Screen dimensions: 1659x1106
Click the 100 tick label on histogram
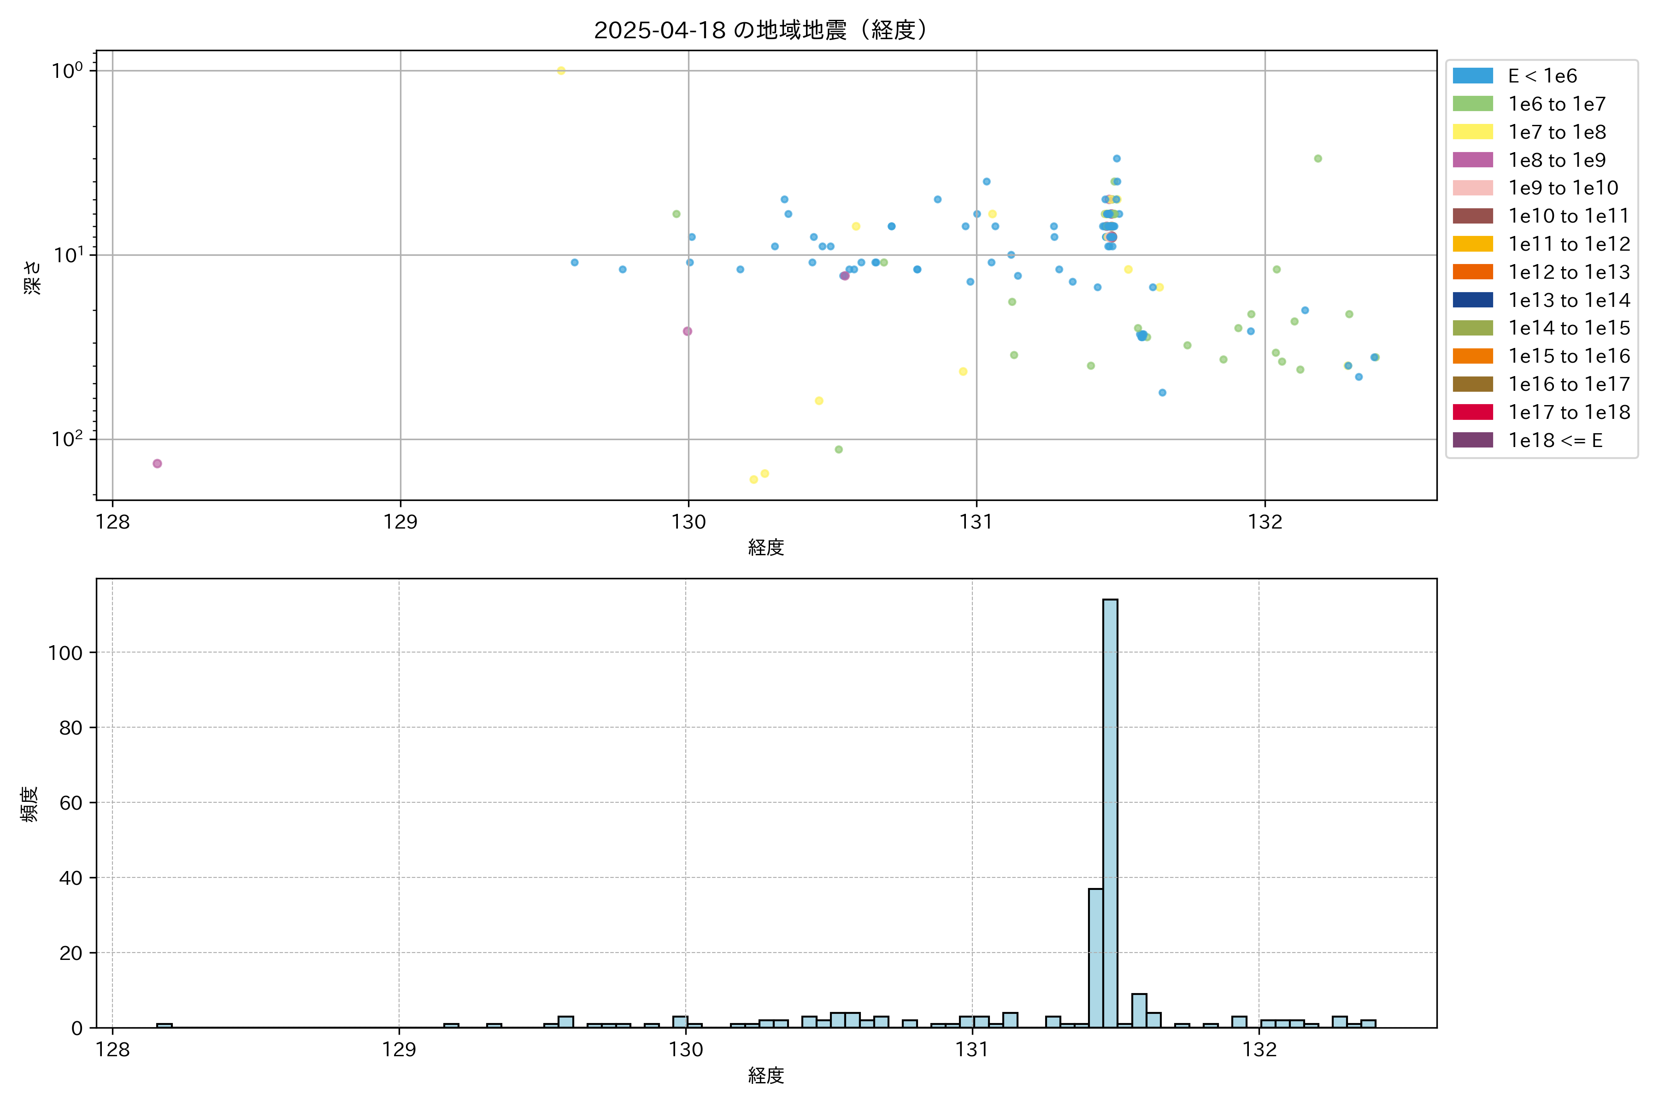[65, 653]
